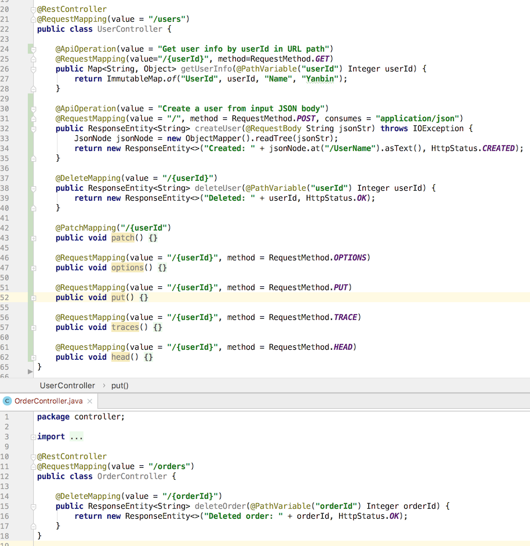The width and height of the screenshot is (530, 546).
Task: Click UserController in the breadcrumb bar
Action: (x=68, y=385)
